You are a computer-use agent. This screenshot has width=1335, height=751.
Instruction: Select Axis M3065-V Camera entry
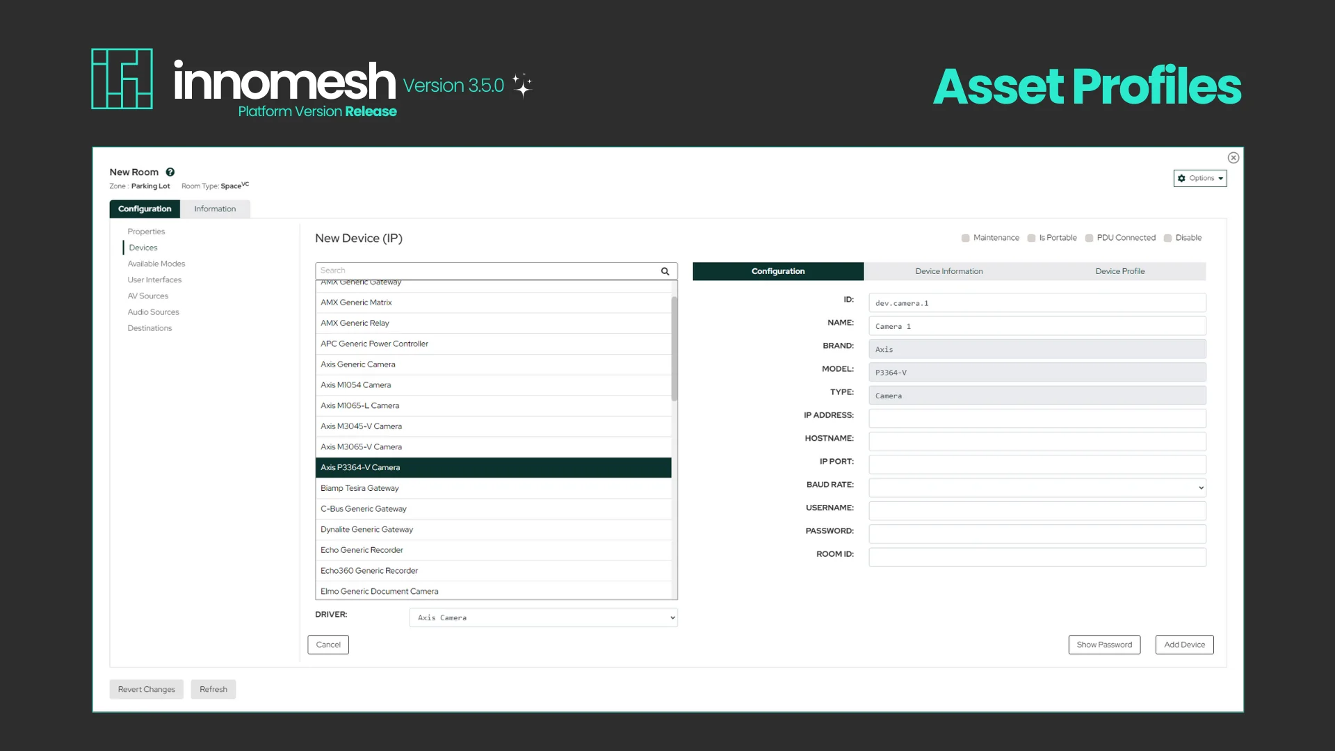click(493, 447)
